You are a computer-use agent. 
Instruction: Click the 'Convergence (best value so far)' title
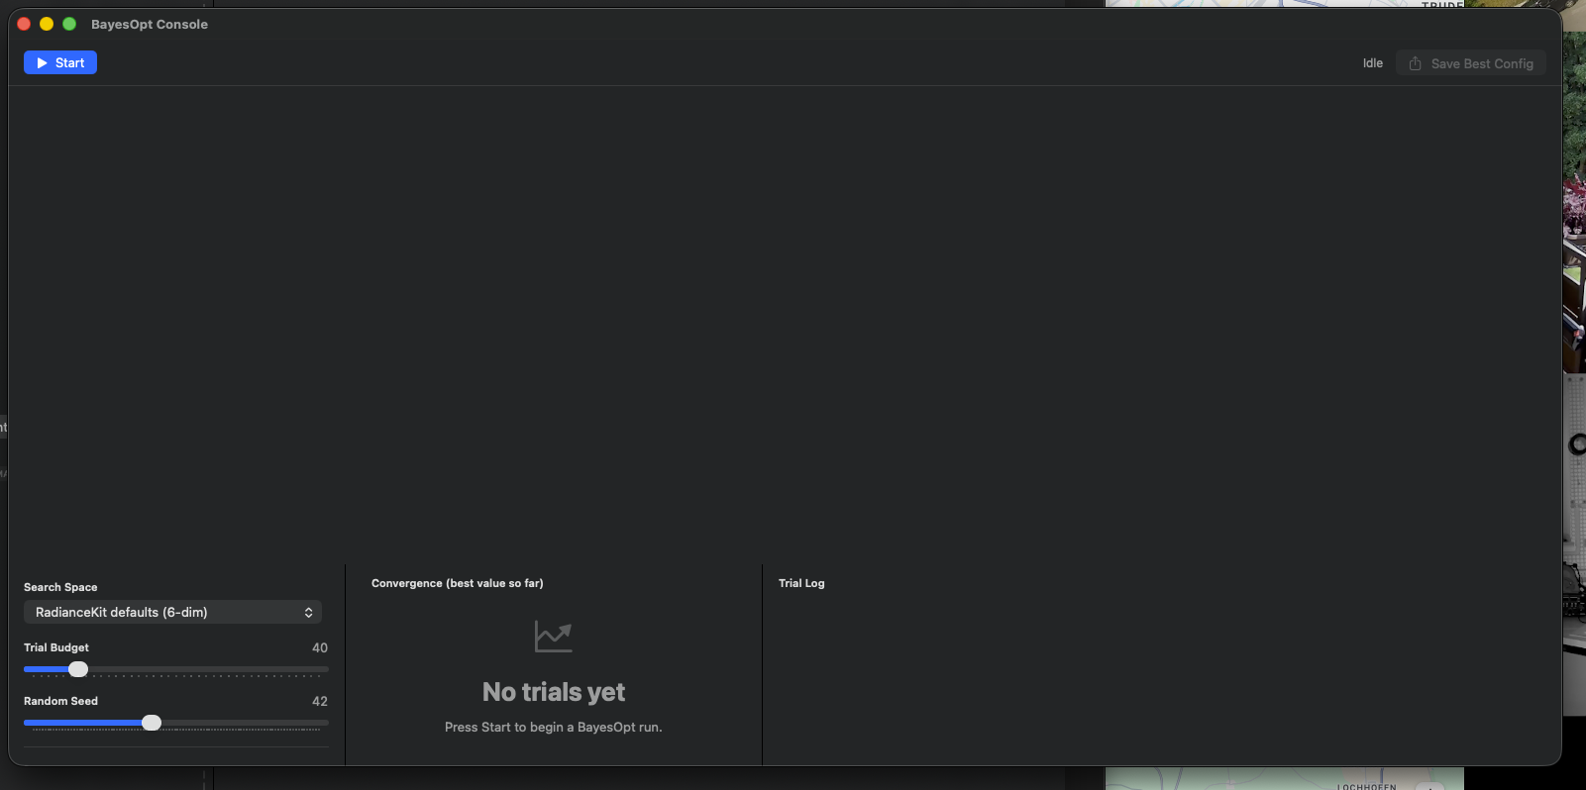point(457,583)
